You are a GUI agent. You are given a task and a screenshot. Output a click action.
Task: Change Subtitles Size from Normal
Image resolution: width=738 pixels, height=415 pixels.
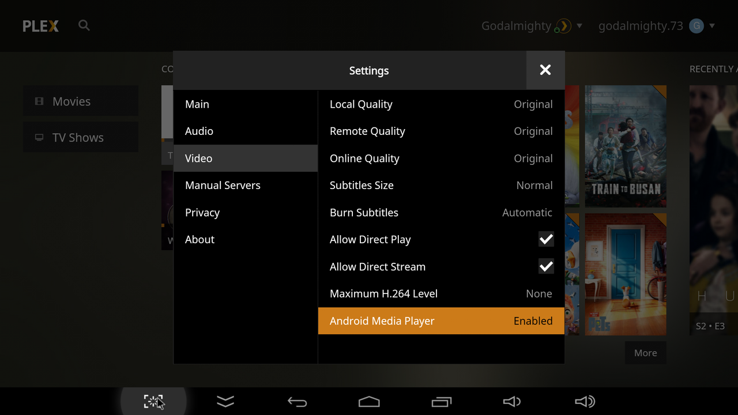click(441, 186)
